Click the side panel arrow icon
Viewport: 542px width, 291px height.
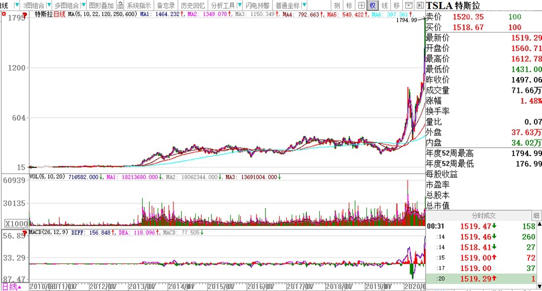[x=421, y=5]
